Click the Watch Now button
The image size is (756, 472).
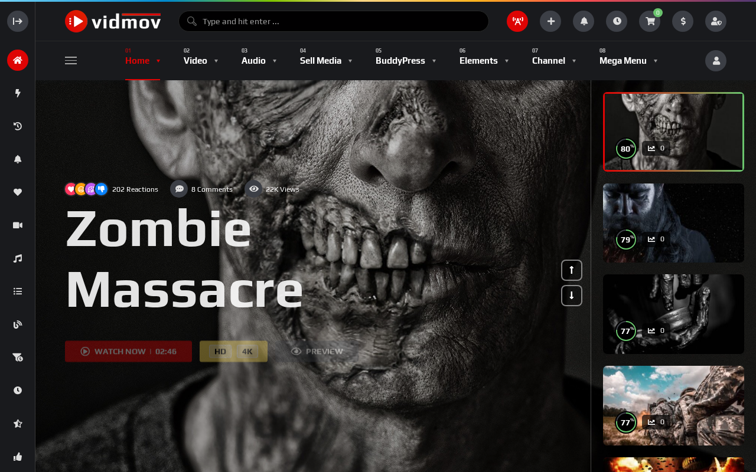pos(128,351)
